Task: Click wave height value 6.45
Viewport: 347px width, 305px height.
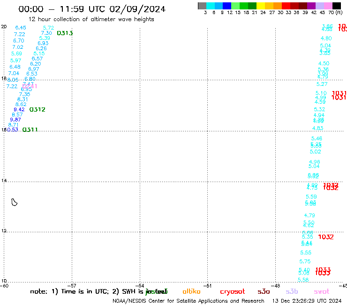Action: click(21, 28)
